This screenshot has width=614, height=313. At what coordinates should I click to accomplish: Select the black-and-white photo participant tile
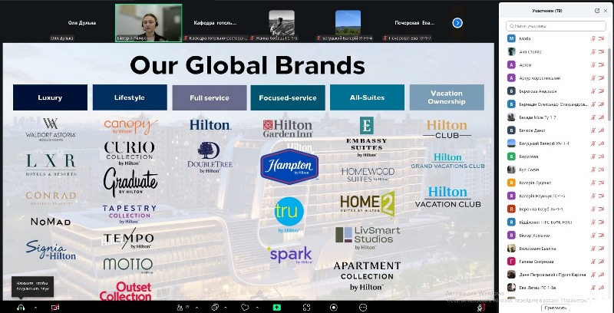coord(282,23)
